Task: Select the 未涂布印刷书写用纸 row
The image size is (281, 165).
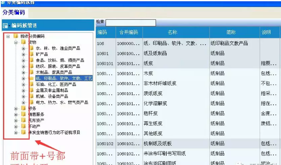Action: pos(188,153)
